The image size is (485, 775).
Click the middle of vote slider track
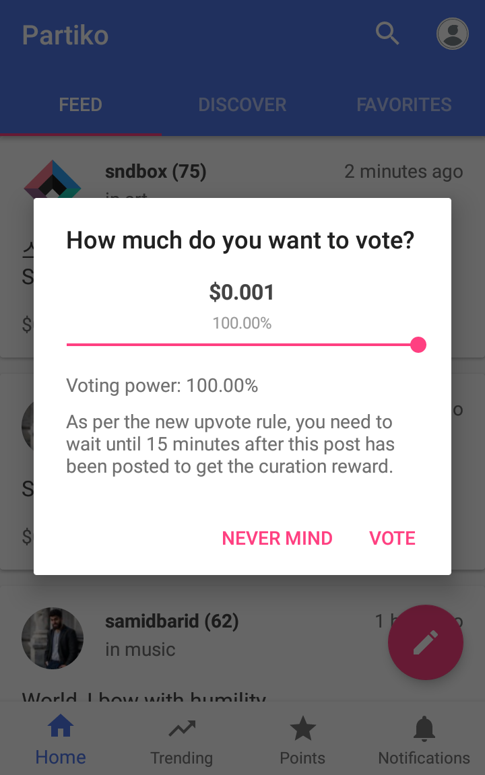coord(243,345)
